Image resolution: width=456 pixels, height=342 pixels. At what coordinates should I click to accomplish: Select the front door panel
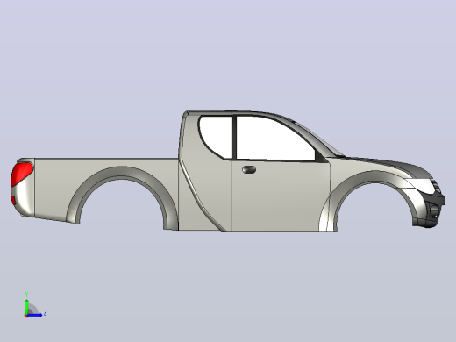click(281, 196)
